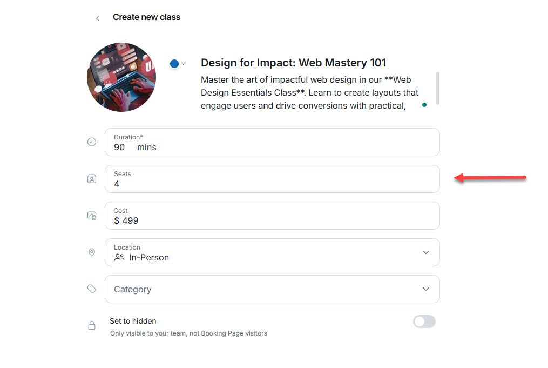Open the blue color picker dropdown
Image resolution: width=548 pixels, height=368 pixels.
coord(178,64)
